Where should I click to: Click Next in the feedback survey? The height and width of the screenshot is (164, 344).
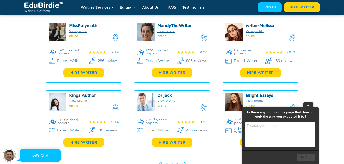pos(306,157)
